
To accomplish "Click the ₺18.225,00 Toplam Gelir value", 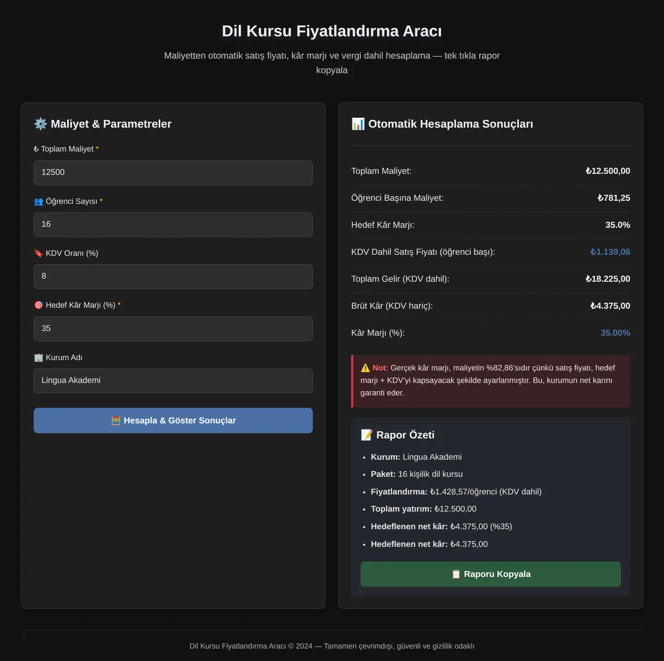I will point(608,279).
